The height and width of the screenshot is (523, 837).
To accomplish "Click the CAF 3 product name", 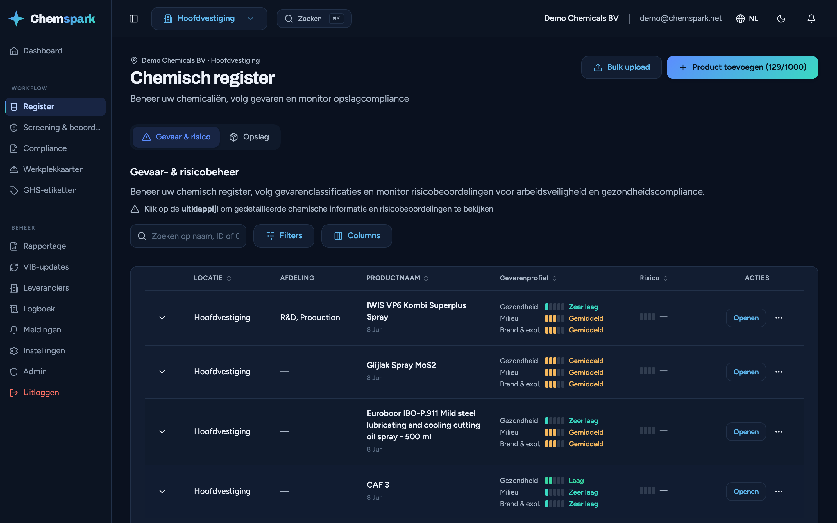I will click(378, 485).
